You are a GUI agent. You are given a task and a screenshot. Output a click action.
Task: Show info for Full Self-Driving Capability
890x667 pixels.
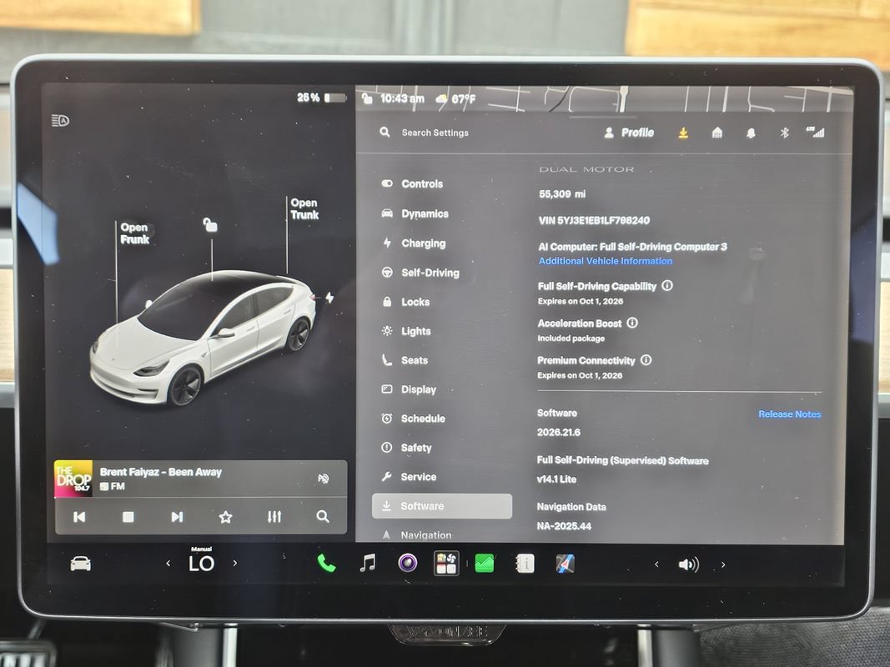pos(667,286)
